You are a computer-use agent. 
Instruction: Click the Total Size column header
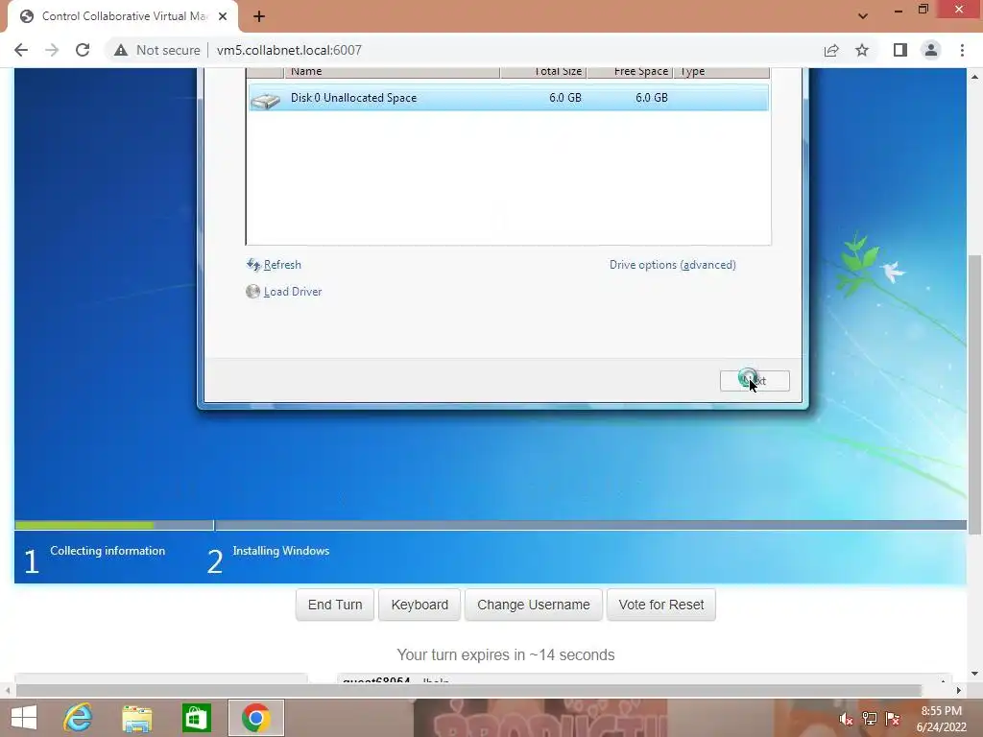pos(543,72)
